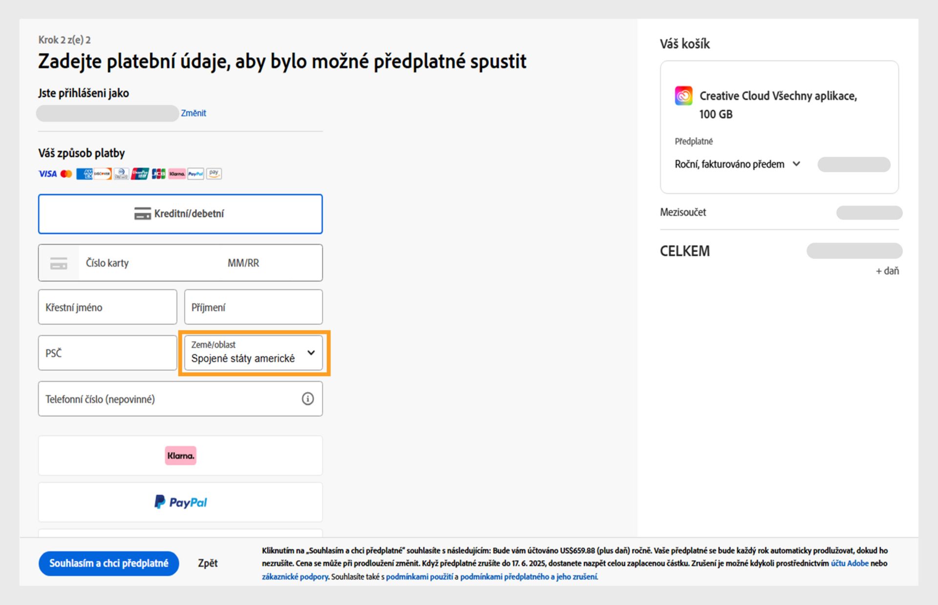
Task: Select Klarna payment option
Action: (x=180, y=456)
